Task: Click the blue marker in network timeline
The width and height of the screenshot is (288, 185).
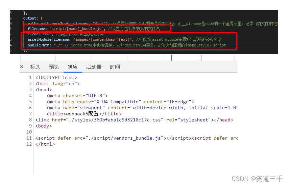Action: click(171, 58)
